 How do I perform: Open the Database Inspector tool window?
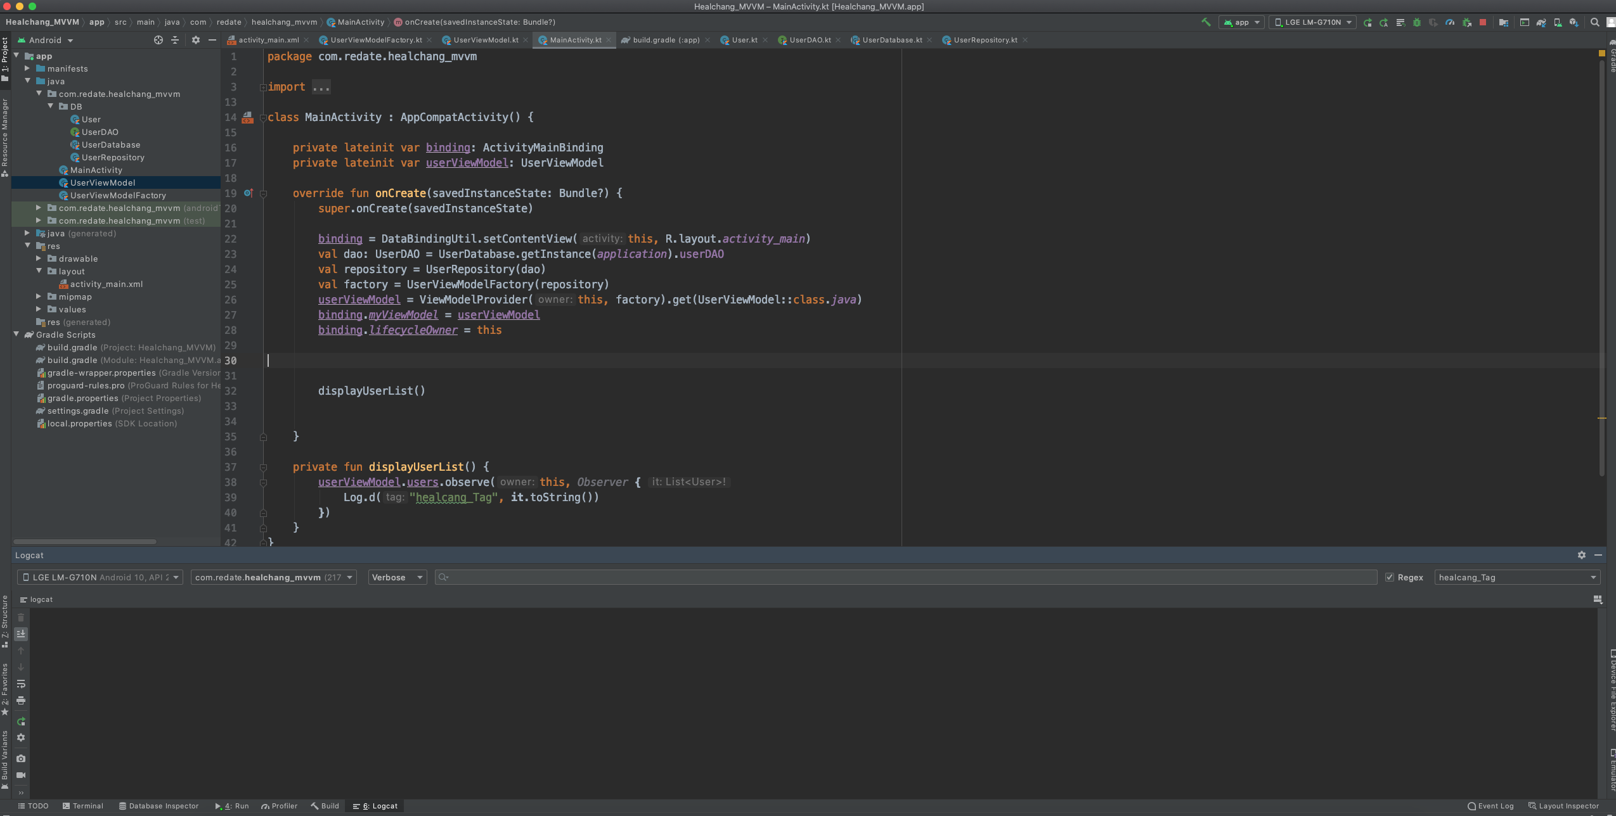[x=158, y=806]
